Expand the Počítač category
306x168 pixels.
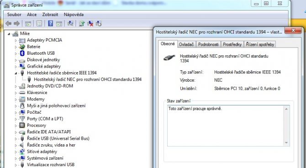(x=16, y=112)
